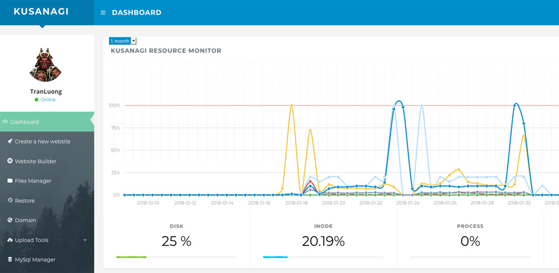Viewport: 559px width, 273px height.
Task: Click the DASHBOARD header title
Action: (137, 12)
